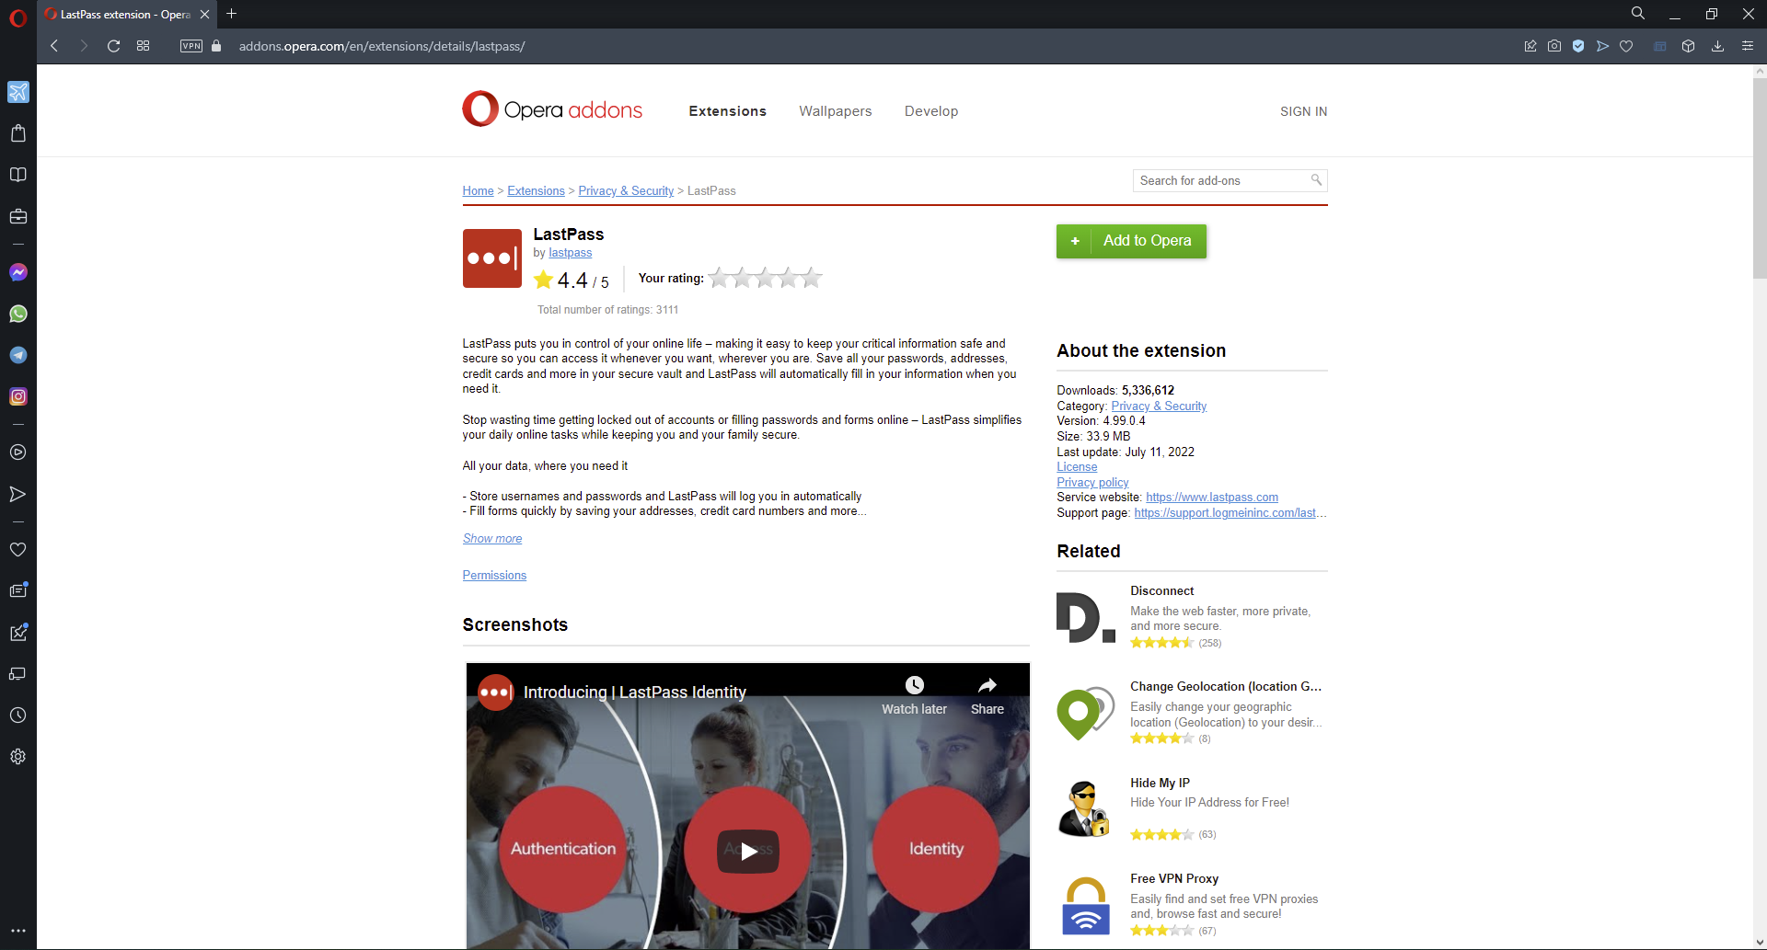Open the briefcase icon in sidebar

point(17,216)
